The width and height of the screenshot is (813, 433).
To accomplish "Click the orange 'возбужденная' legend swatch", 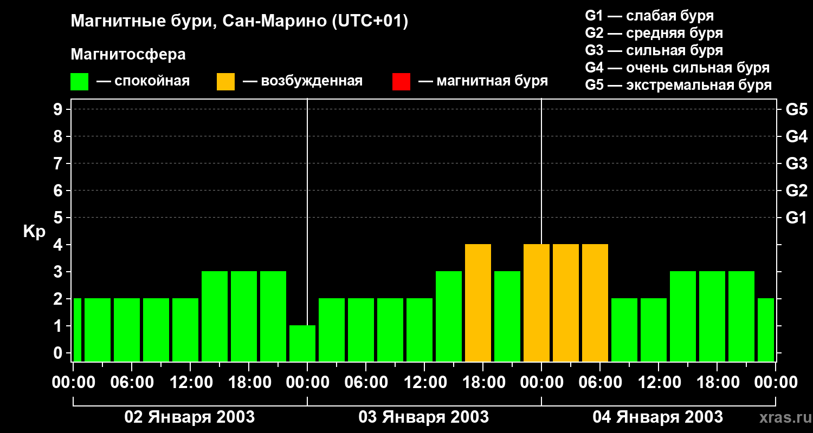I will coord(225,82).
